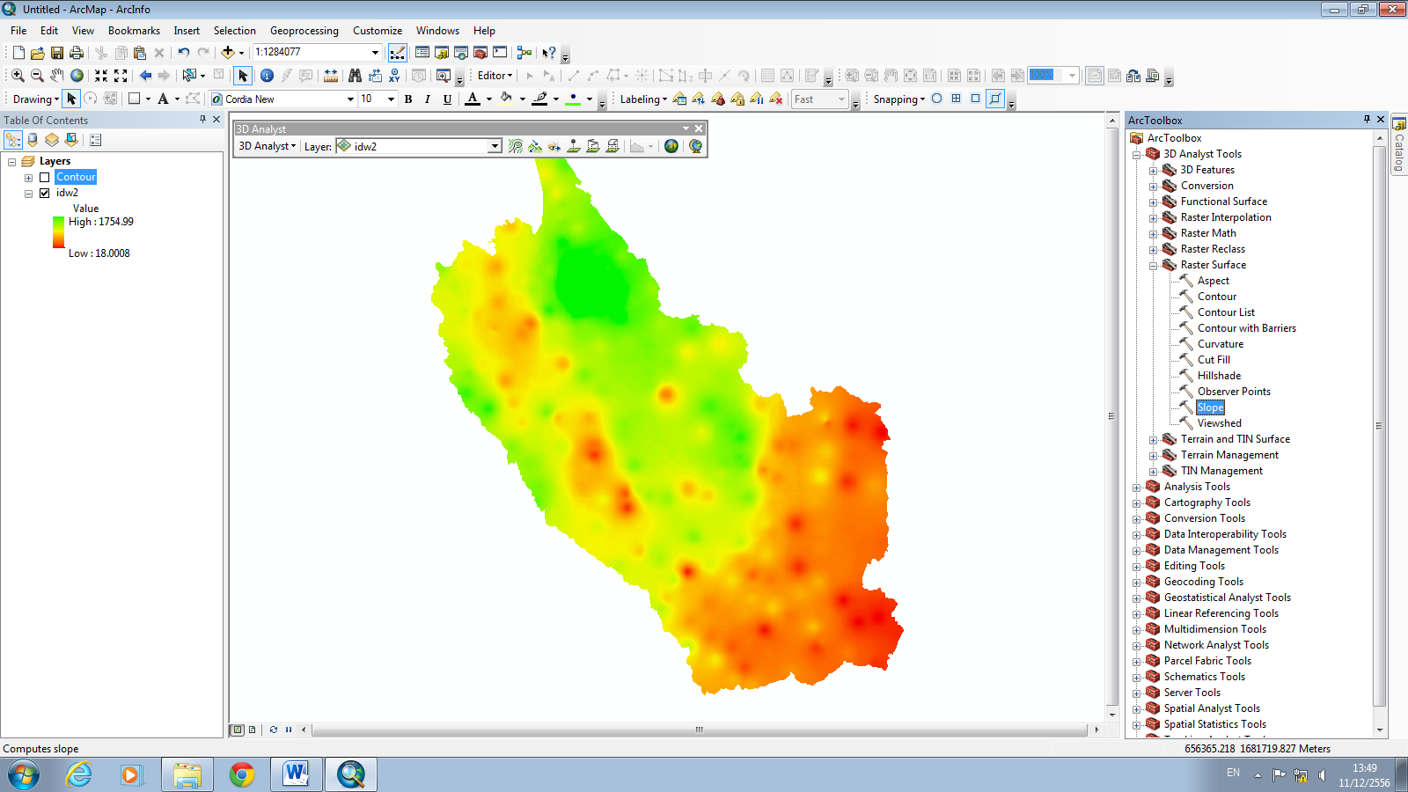Open the Layer dropdown on 3D Analyst toolbar

pos(495,146)
